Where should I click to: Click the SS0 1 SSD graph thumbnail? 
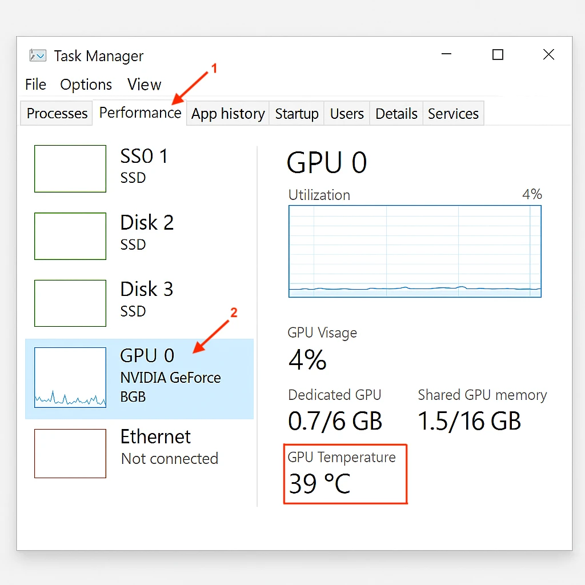pyautogui.click(x=70, y=169)
